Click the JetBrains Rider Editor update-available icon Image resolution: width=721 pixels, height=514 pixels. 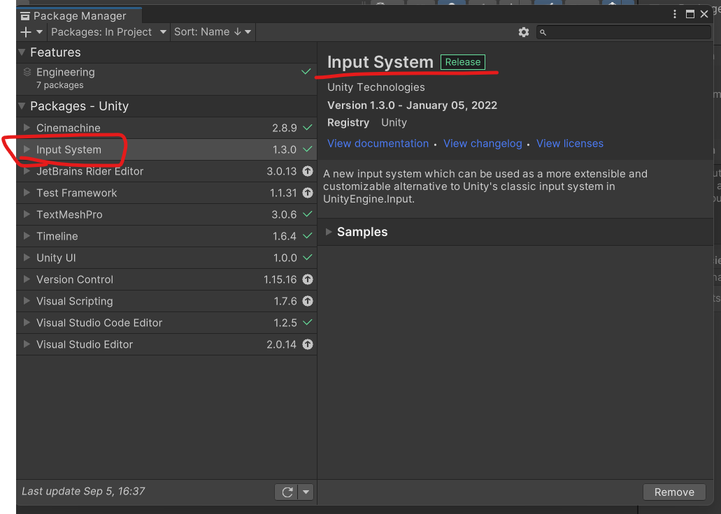[308, 171]
